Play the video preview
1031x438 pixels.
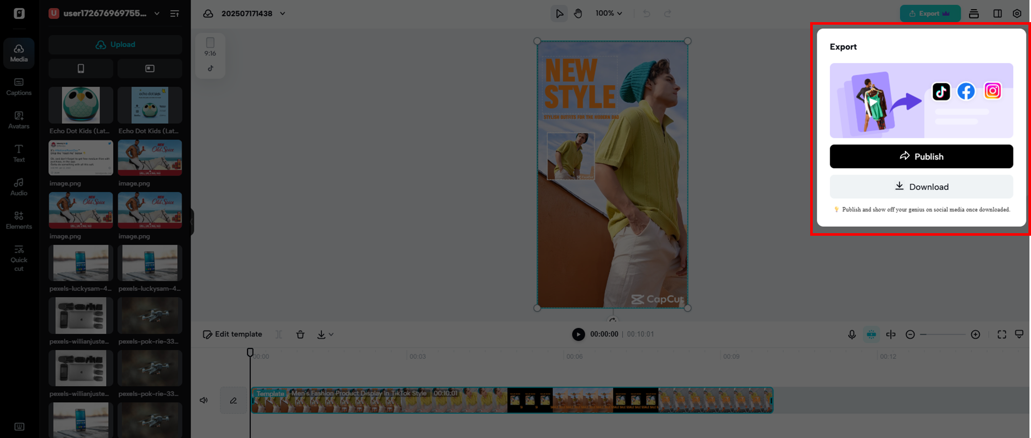(x=578, y=335)
